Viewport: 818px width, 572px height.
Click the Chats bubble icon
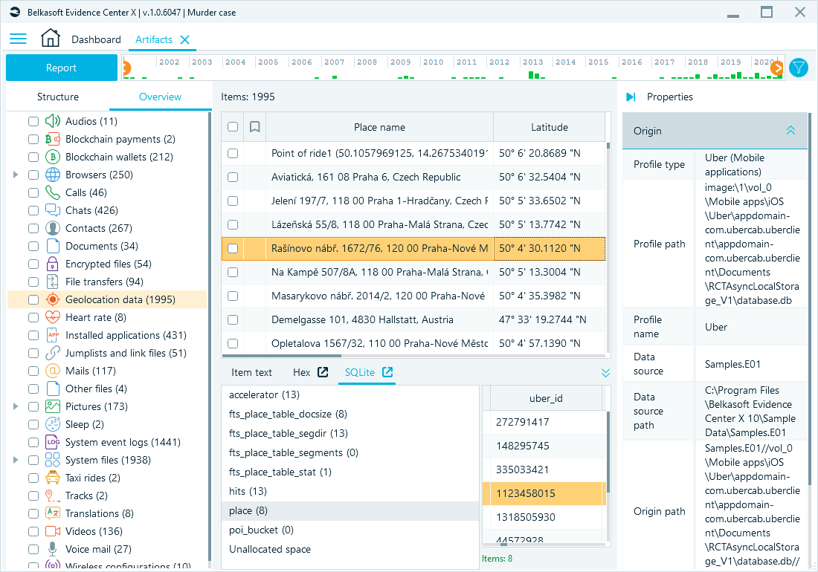point(53,210)
